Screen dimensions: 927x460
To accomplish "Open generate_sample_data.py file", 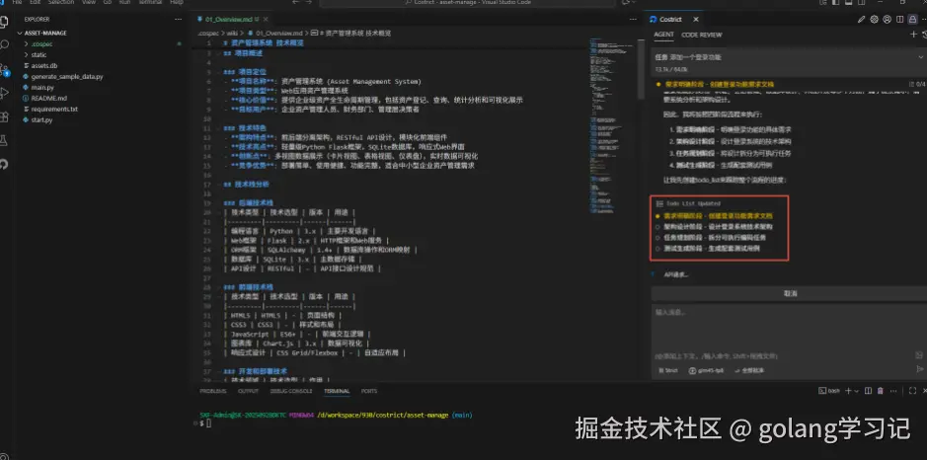I will (x=67, y=77).
